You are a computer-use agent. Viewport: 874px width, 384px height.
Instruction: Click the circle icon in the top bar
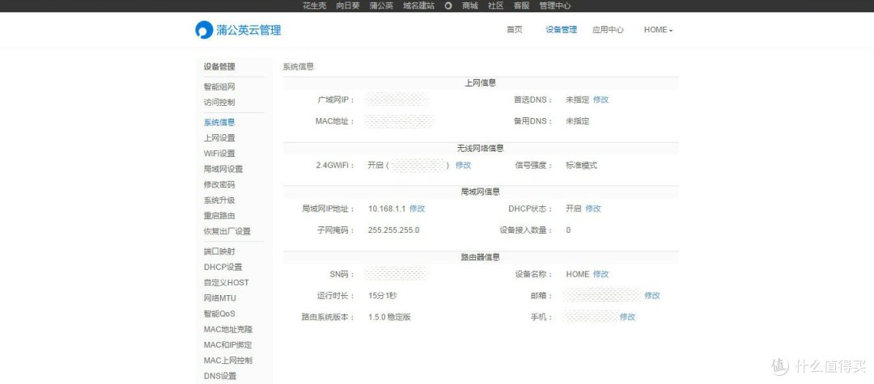pos(448,6)
